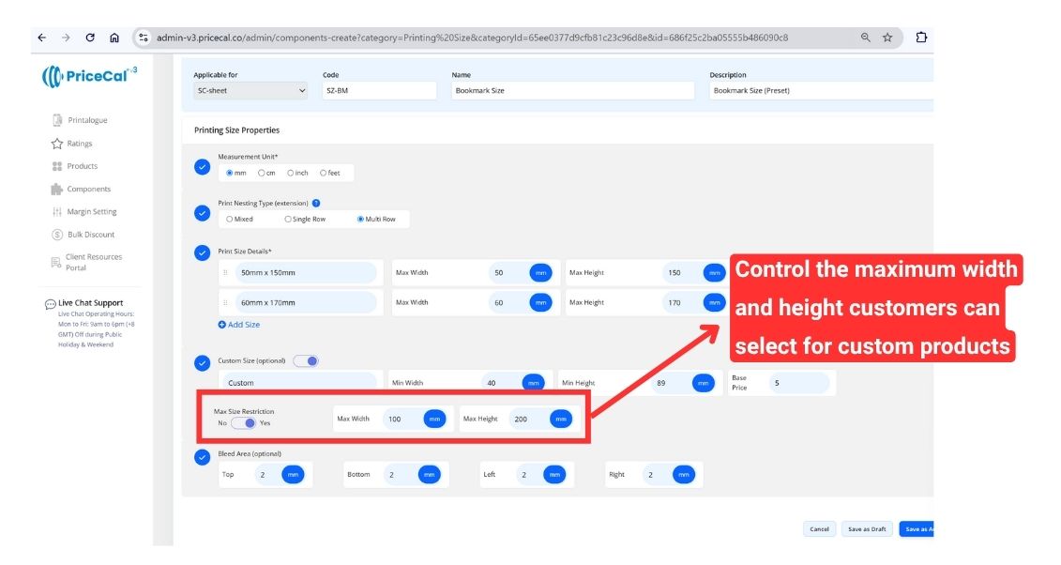Click the plus icon for Add Size
The image size is (1061, 565).
coord(222,325)
